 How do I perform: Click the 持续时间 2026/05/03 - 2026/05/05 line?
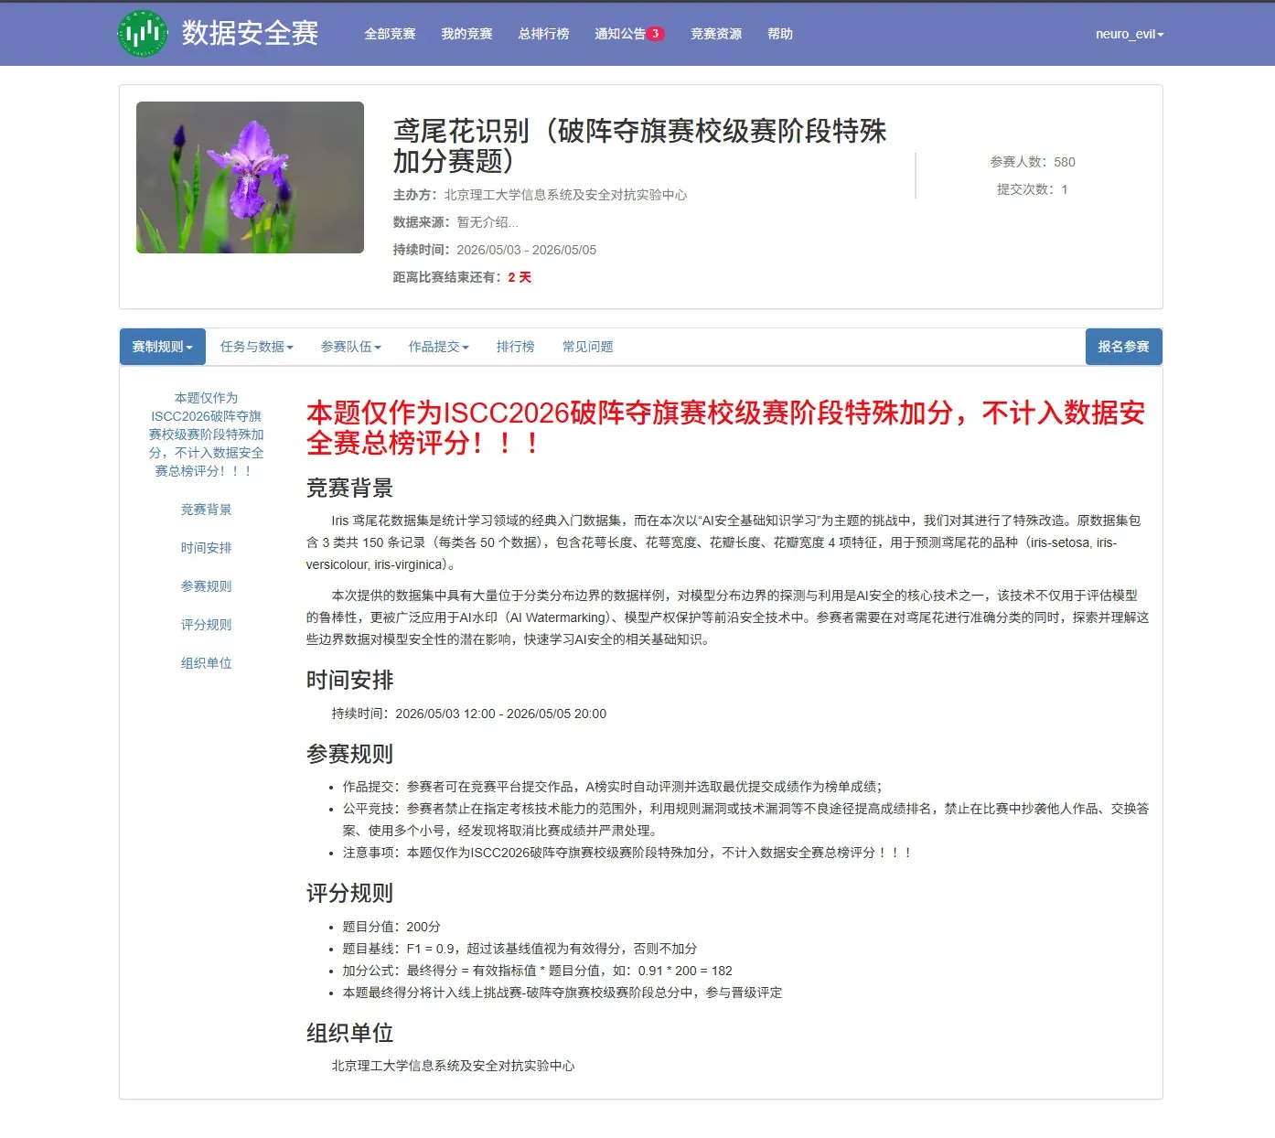click(x=495, y=250)
